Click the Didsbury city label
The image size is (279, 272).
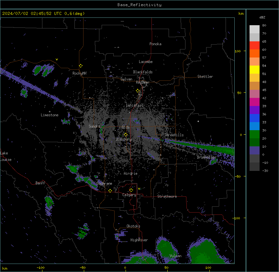(124, 139)
